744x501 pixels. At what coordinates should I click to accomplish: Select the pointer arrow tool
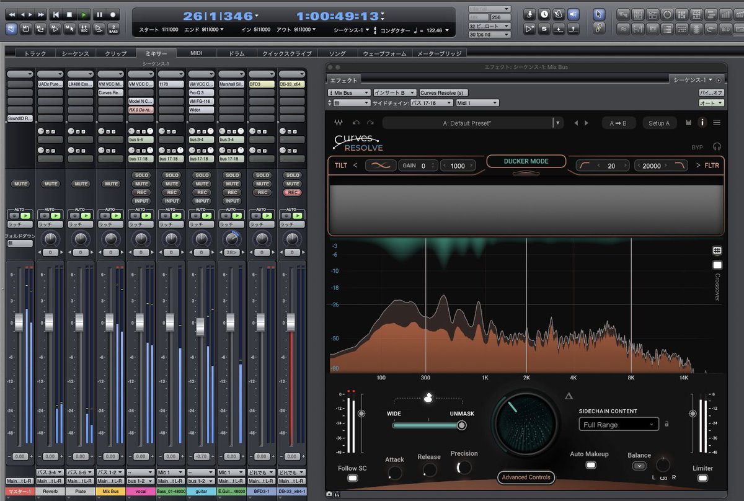598,14
